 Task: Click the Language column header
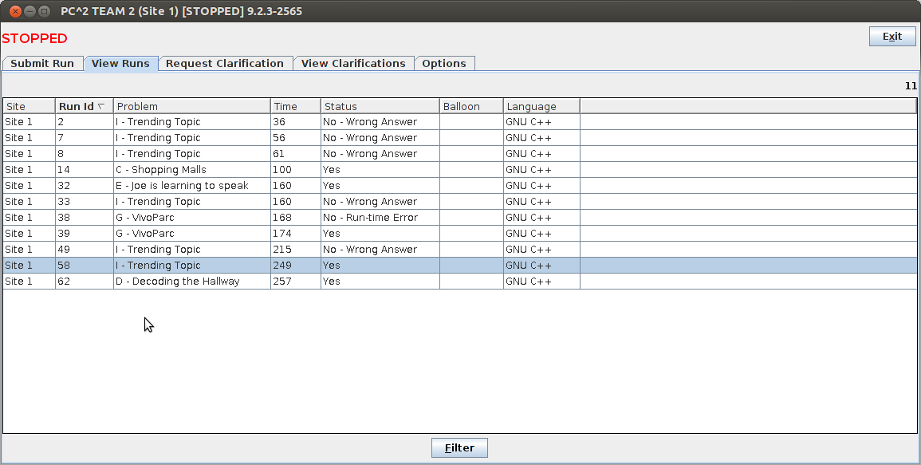541,106
